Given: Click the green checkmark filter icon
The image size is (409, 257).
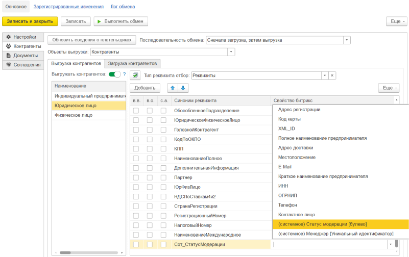Looking at the screenshot, I should (x=135, y=75).
